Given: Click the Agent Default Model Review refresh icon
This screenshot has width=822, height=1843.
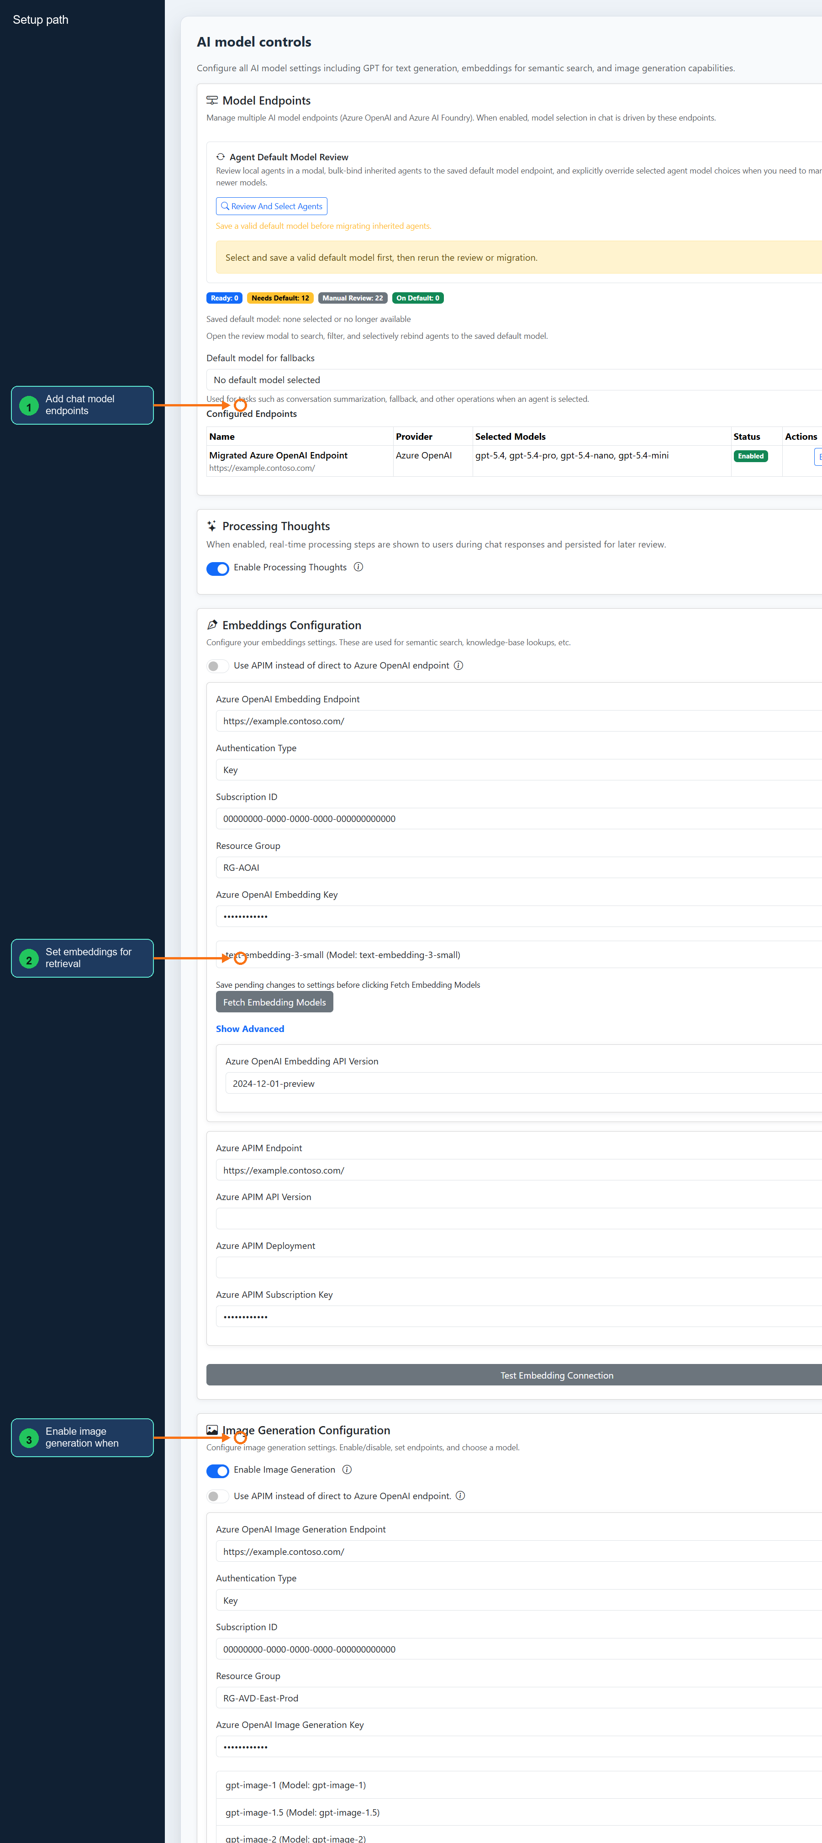Looking at the screenshot, I should (x=221, y=157).
